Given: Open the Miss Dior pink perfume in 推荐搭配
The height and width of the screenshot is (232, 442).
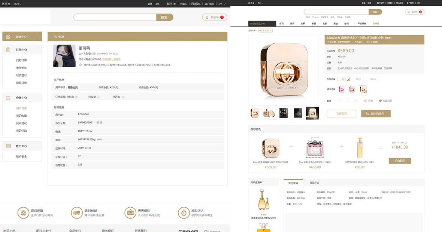Looking at the screenshot, I should [x=315, y=147].
